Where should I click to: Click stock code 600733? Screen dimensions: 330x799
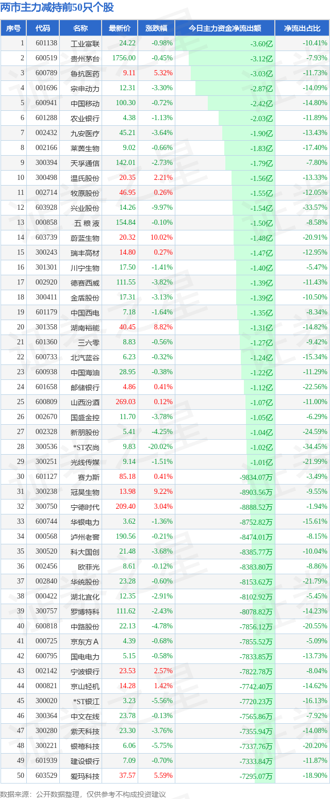click(47, 357)
